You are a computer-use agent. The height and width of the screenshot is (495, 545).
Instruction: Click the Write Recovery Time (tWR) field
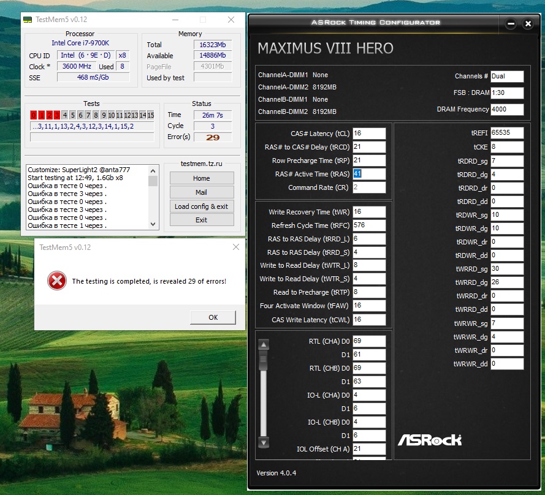tap(369, 212)
